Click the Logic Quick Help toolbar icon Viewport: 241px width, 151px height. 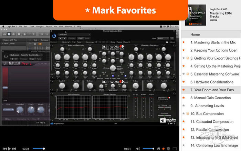pyautogui.click(x=19, y=34)
